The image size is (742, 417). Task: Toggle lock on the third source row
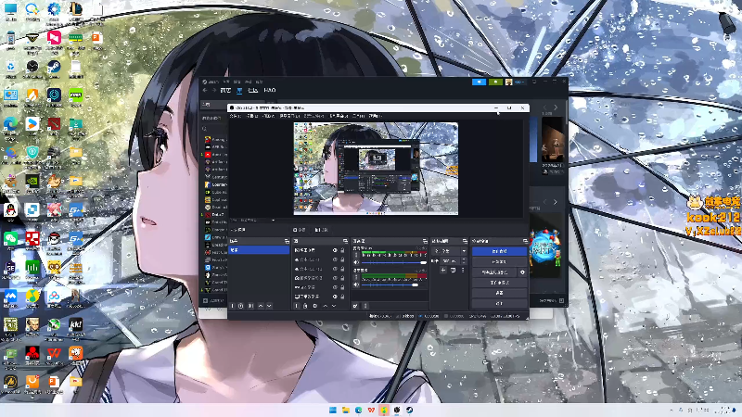[x=342, y=269]
